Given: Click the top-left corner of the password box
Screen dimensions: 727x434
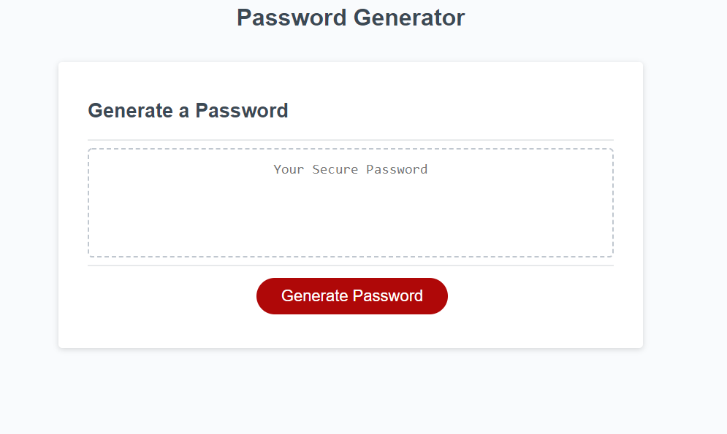Looking at the screenshot, I should coord(91,150).
